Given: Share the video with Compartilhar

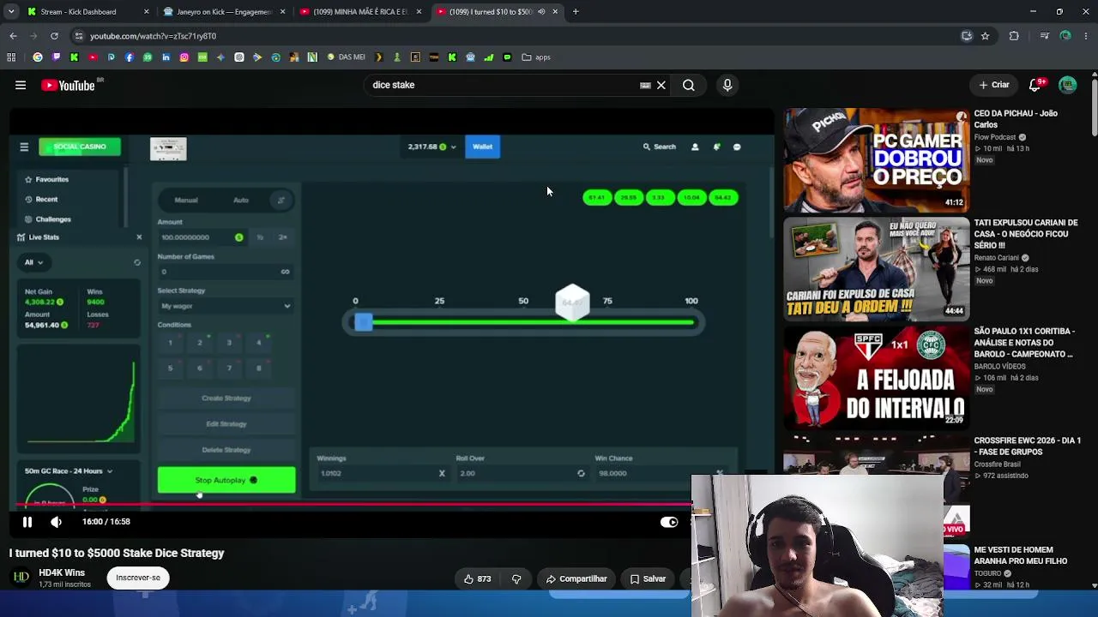Looking at the screenshot, I should tap(576, 579).
